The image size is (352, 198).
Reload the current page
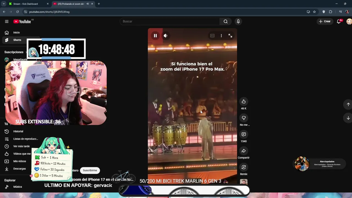pyautogui.click(x=18, y=12)
